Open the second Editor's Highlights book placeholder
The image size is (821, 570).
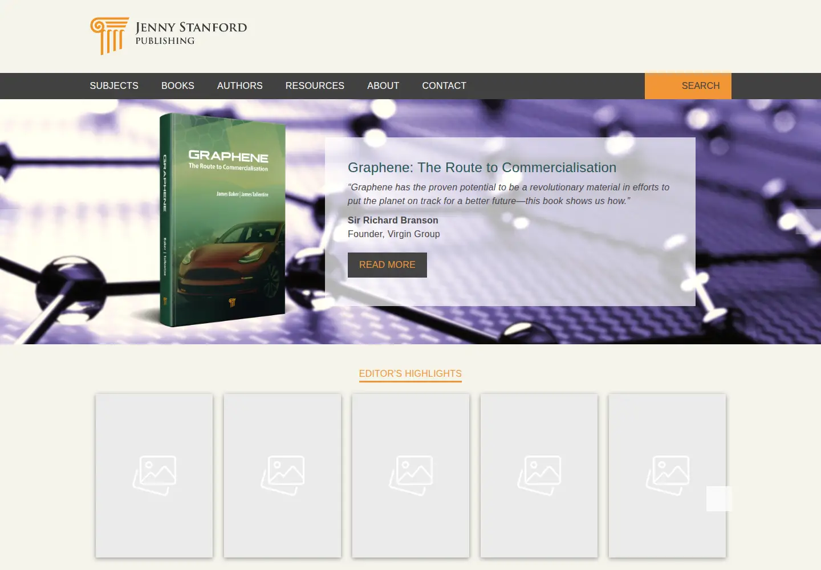282,475
